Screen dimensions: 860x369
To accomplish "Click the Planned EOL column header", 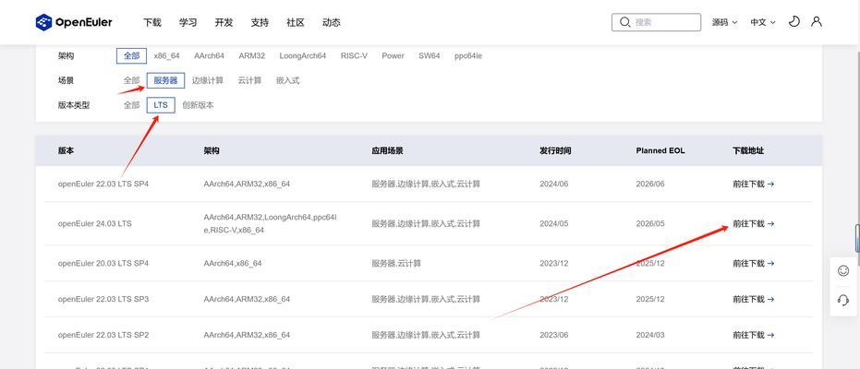I will (660, 150).
